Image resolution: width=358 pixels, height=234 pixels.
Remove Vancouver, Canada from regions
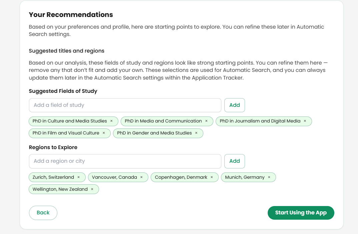tap(141, 177)
